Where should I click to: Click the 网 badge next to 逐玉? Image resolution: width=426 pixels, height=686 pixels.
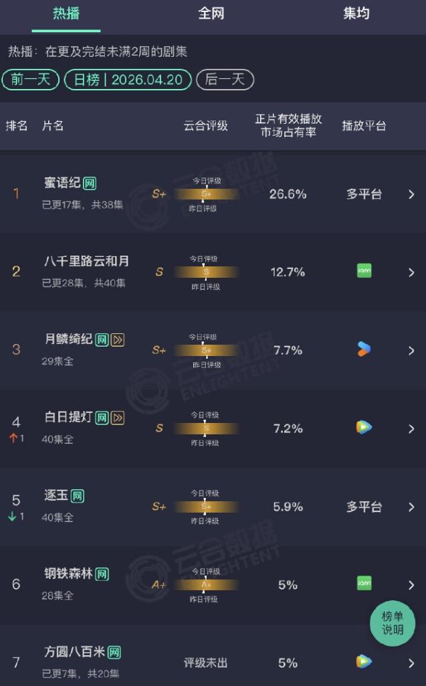(x=77, y=496)
